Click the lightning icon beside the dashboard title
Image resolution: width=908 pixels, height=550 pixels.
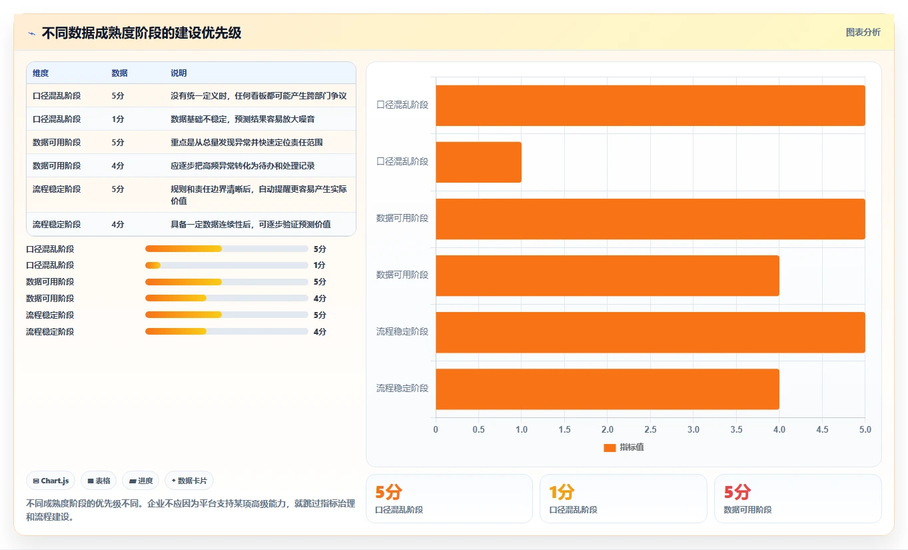click(31, 33)
